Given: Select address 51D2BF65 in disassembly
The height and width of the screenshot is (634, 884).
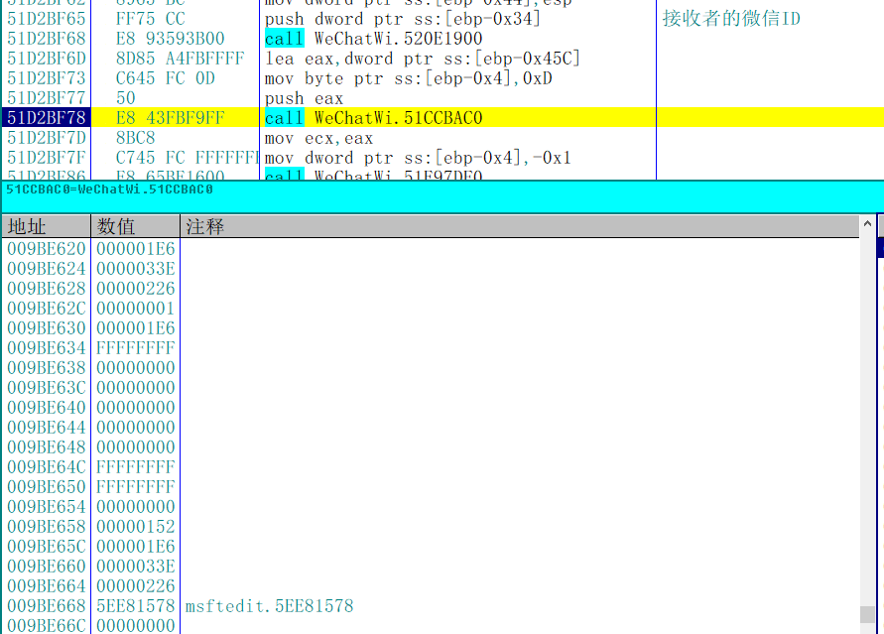Looking at the screenshot, I should (x=47, y=19).
